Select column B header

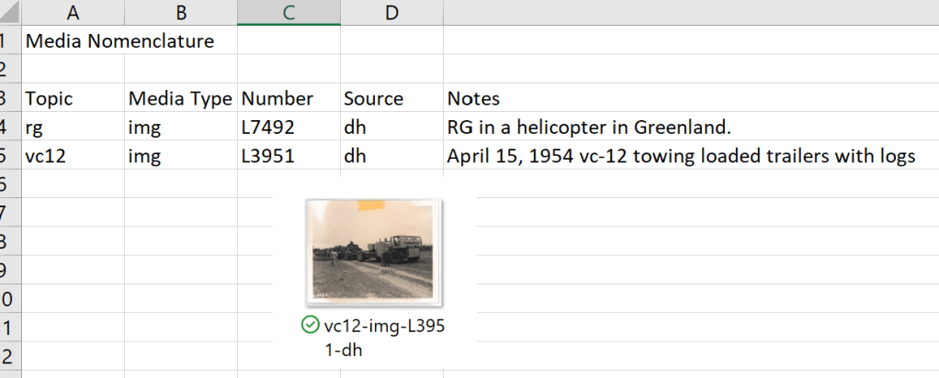pos(181,12)
